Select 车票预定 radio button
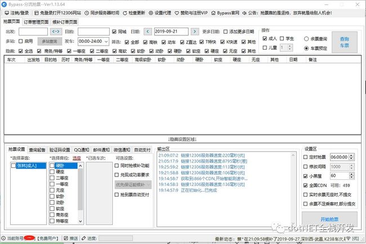This screenshot has height=244, width=366. (306, 48)
